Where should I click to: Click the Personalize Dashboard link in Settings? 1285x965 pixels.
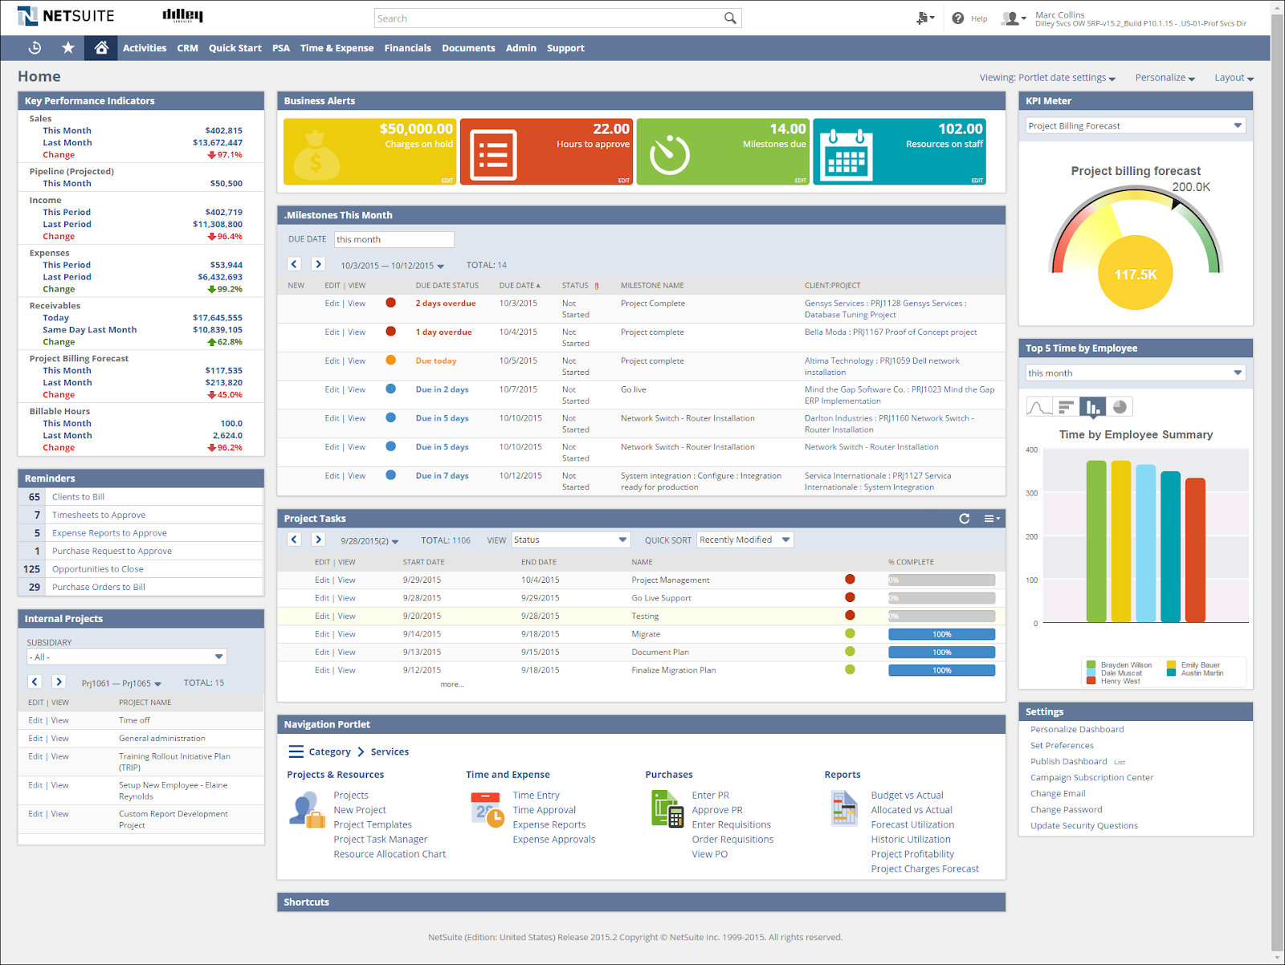(1076, 729)
